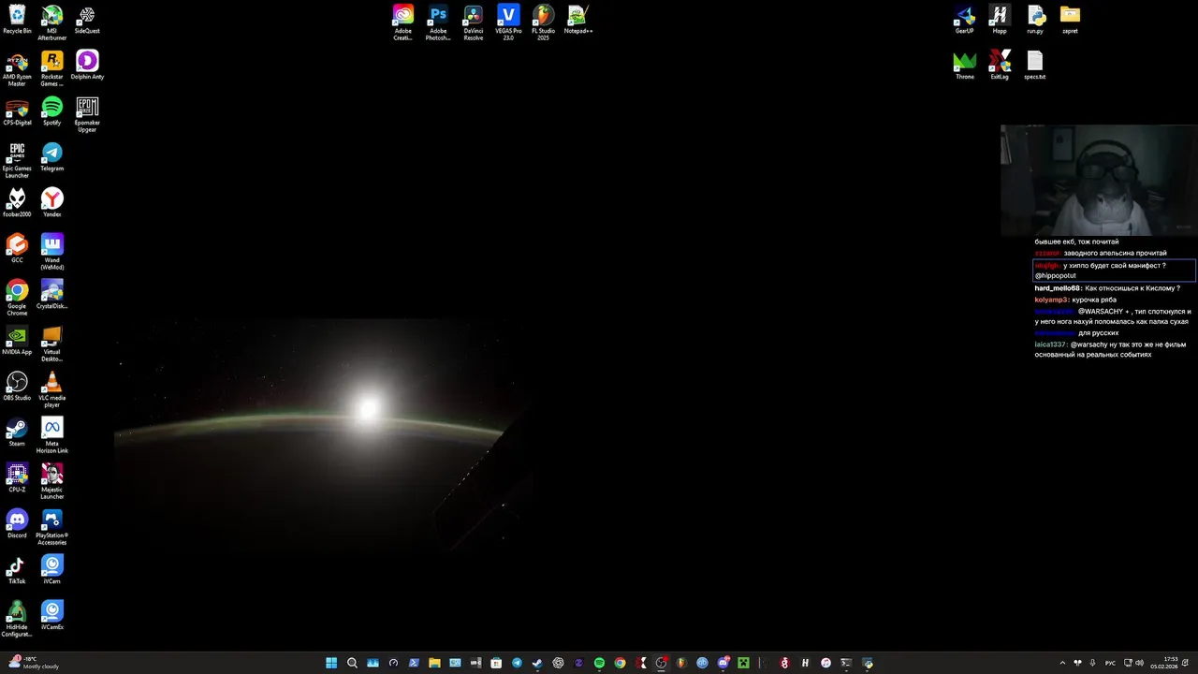Select the CPS-Digital desktop shortcut
Screen dimensions: 1198x674
17,111
